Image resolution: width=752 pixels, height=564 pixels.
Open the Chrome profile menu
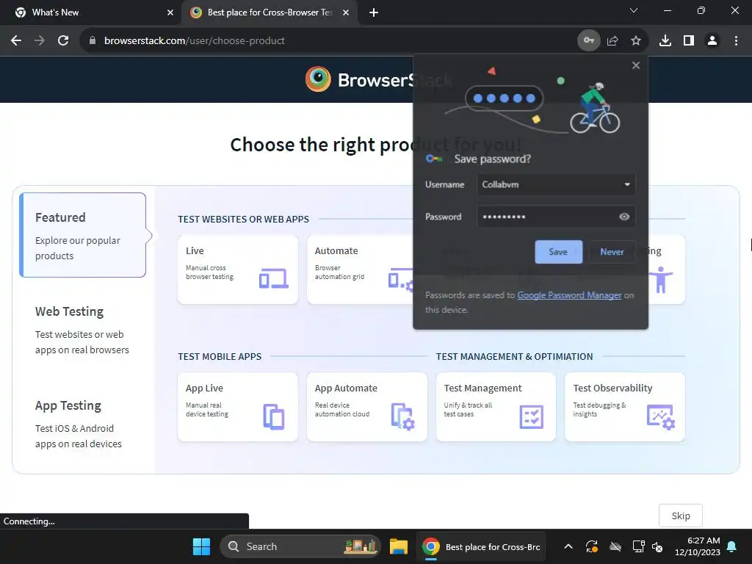(712, 41)
